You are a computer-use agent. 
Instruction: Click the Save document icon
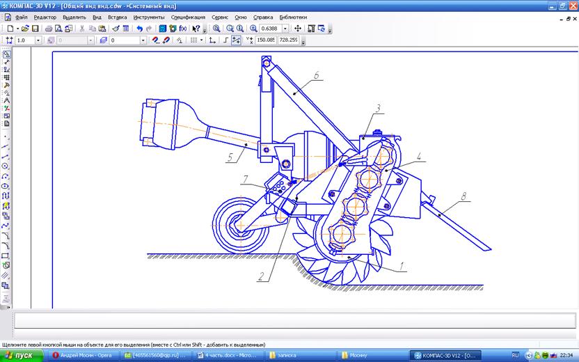pos(34,29)
